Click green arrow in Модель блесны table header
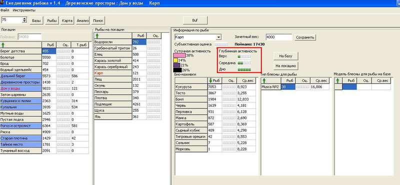This screenshot has height=185, width=400. [338, 81]
